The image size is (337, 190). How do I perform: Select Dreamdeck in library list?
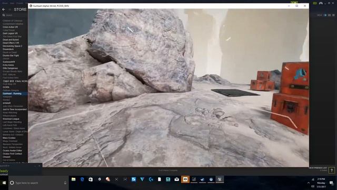pos(8,49)
